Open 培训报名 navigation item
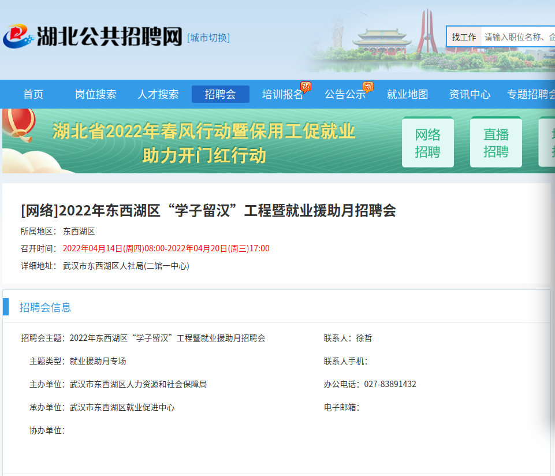Image resolution: width=555 pixels, height=476 pixels. pyautogui.click(x=282, y=94)
